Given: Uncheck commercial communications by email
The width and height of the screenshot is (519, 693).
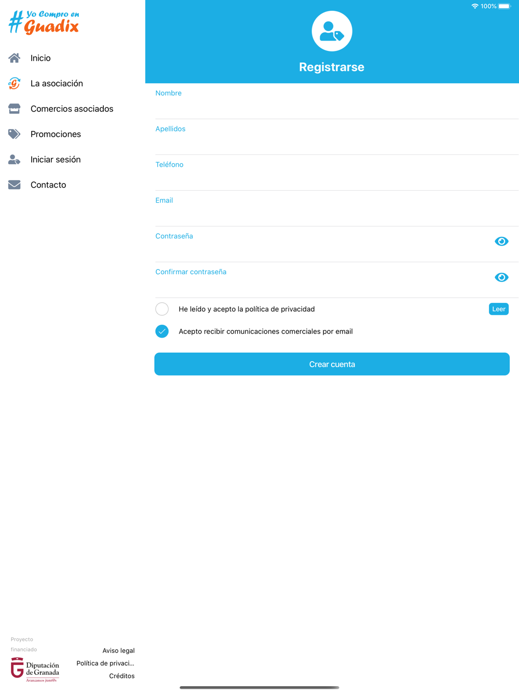Looking at the screenshot, I should click(x=162, y=331).
